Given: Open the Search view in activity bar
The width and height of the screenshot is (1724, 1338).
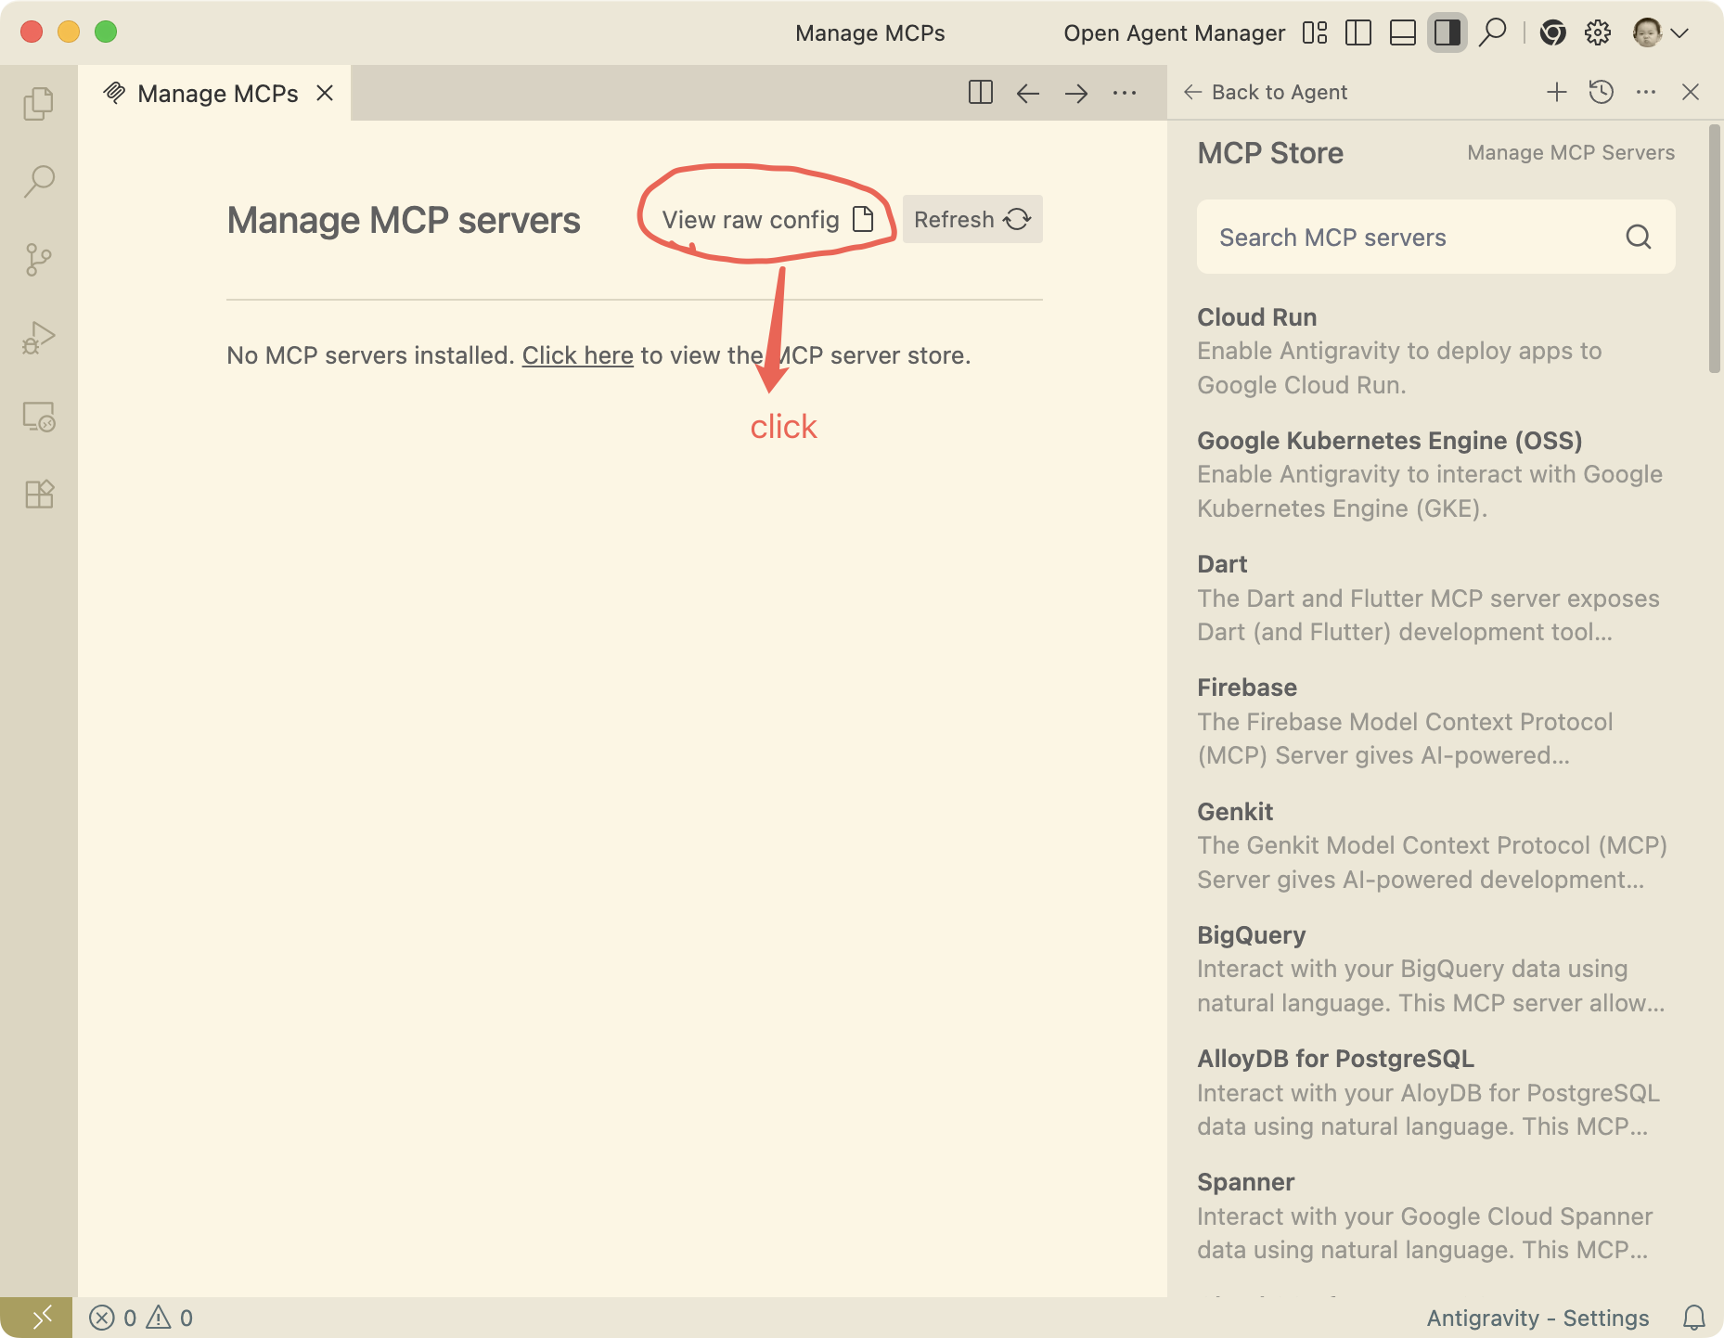Looking at the screenshot, I should pos(39,181).
